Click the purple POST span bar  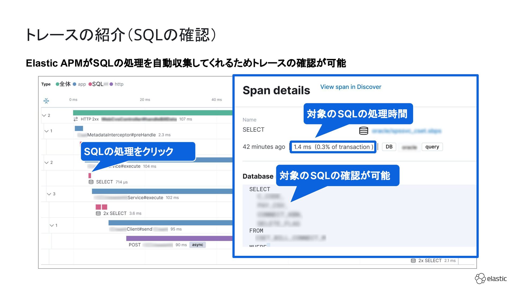pos(179,238)
